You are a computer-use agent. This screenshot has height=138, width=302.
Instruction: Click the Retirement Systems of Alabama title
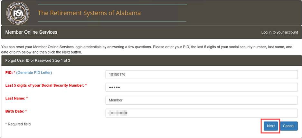(x=89, y=13)
